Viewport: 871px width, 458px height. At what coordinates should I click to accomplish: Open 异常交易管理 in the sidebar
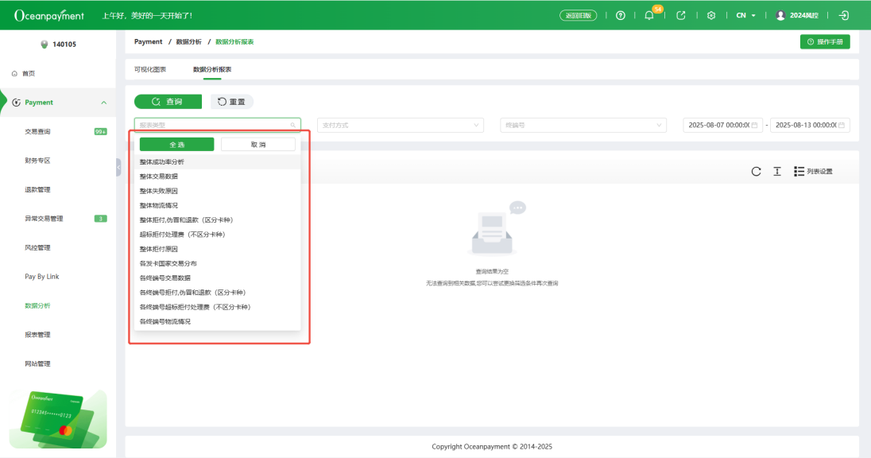click(44, 219)
